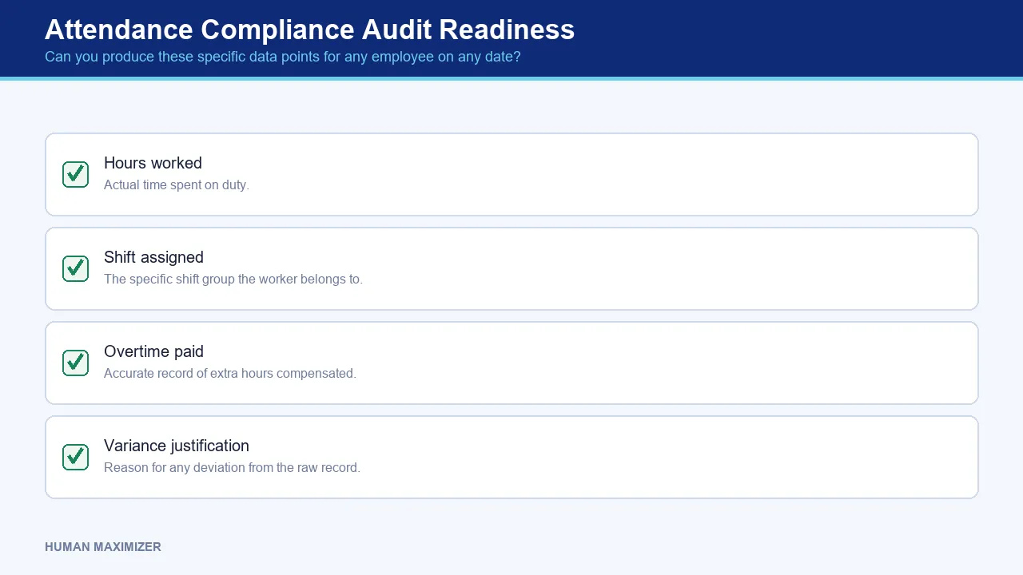Click the 'Variance justification' heading
The image size is (1023, 575).
[x=177, y=446]
